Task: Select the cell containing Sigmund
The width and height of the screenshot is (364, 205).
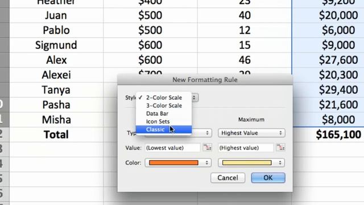Action: tap(56, 45)
